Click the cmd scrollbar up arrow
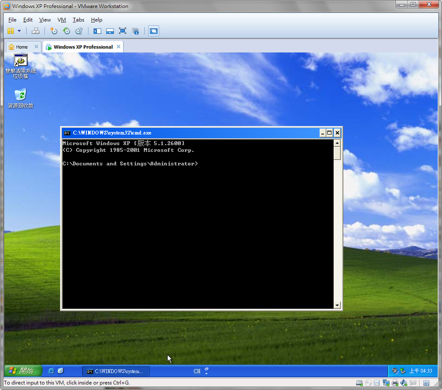 [337, 143]
